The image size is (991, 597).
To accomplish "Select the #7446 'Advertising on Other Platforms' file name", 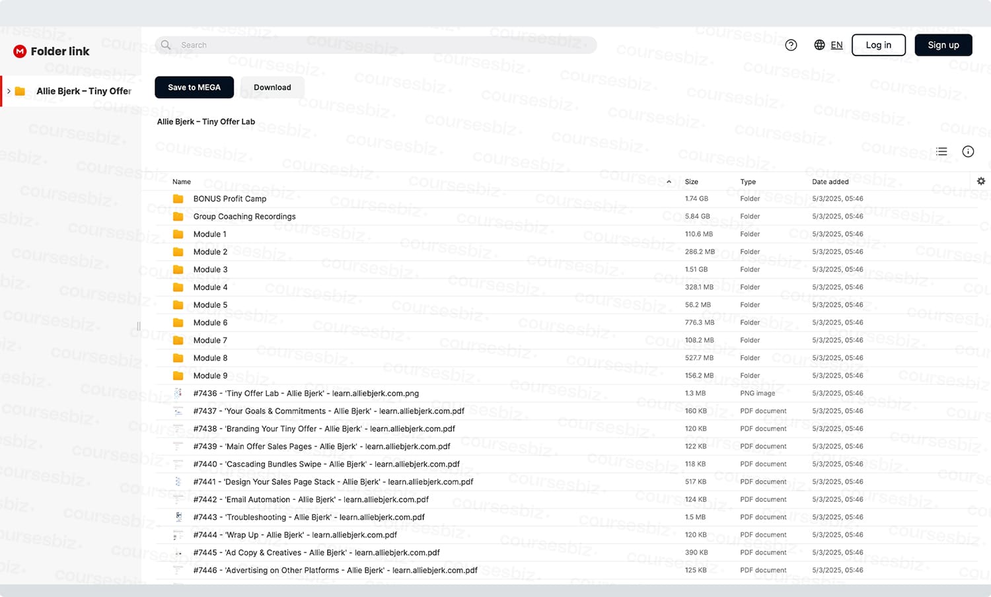I will click(x=336, y=571).
